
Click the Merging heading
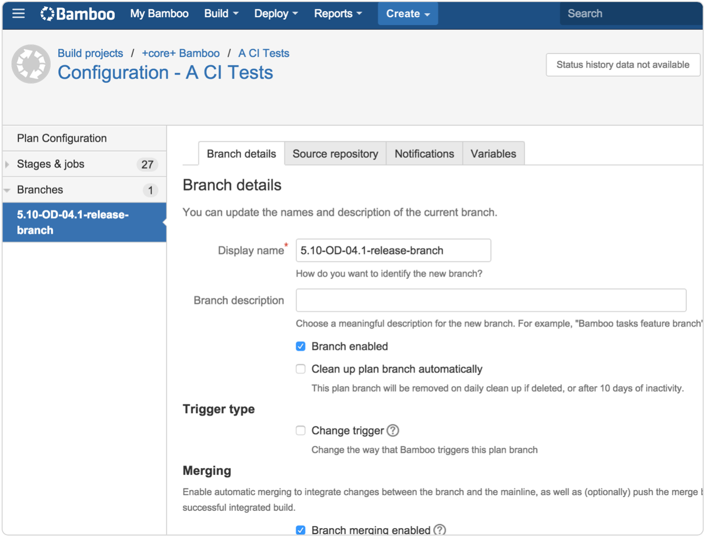207,471
